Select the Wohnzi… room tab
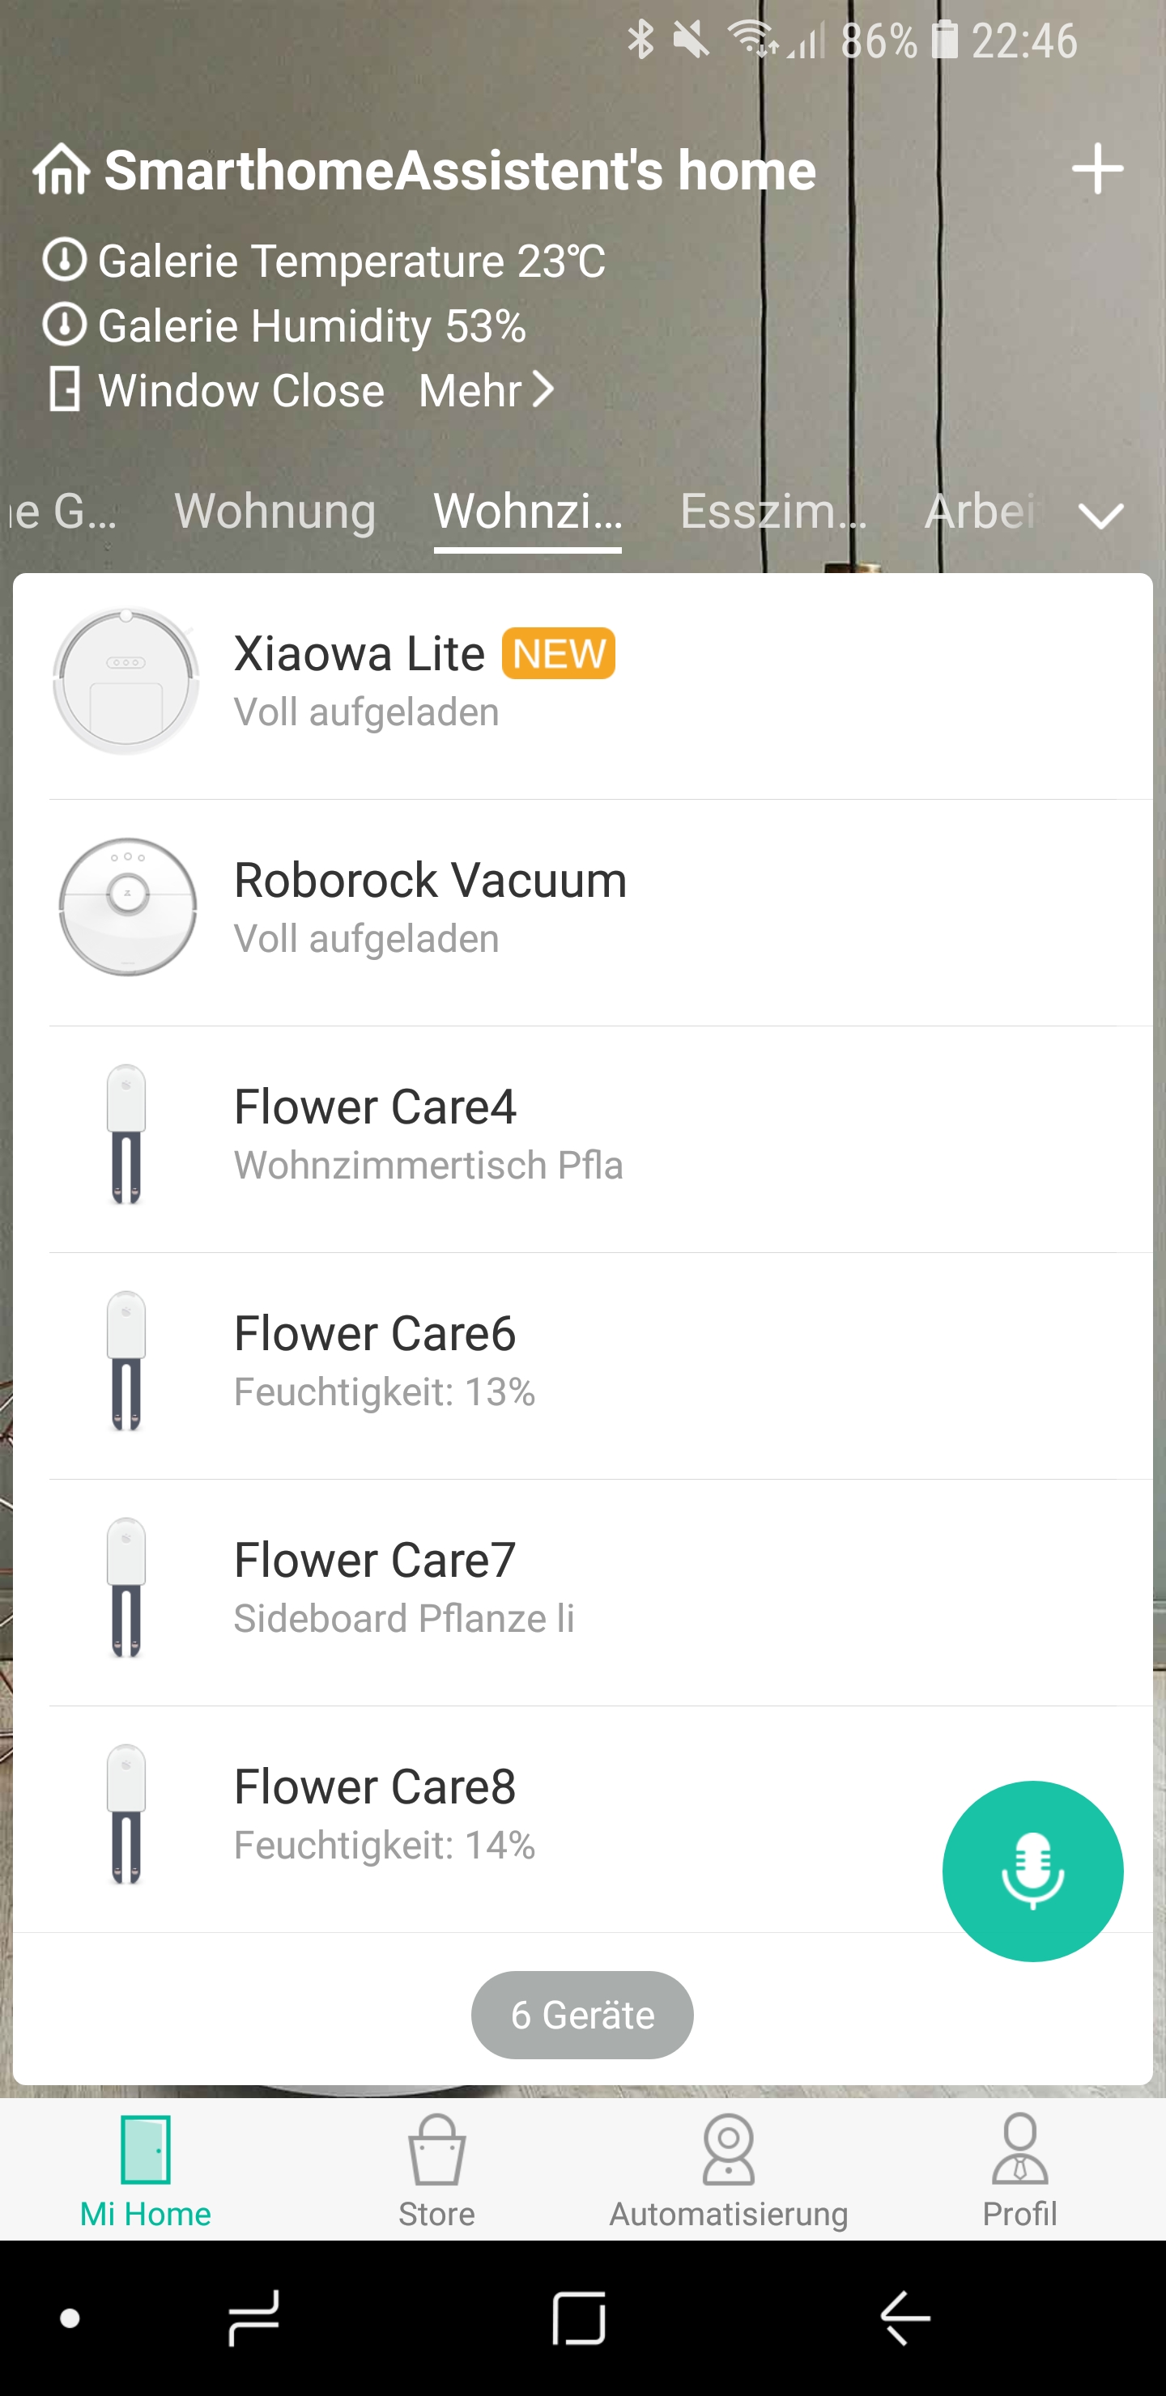The image size is (1166, 2396). click(x=528, y=512)
